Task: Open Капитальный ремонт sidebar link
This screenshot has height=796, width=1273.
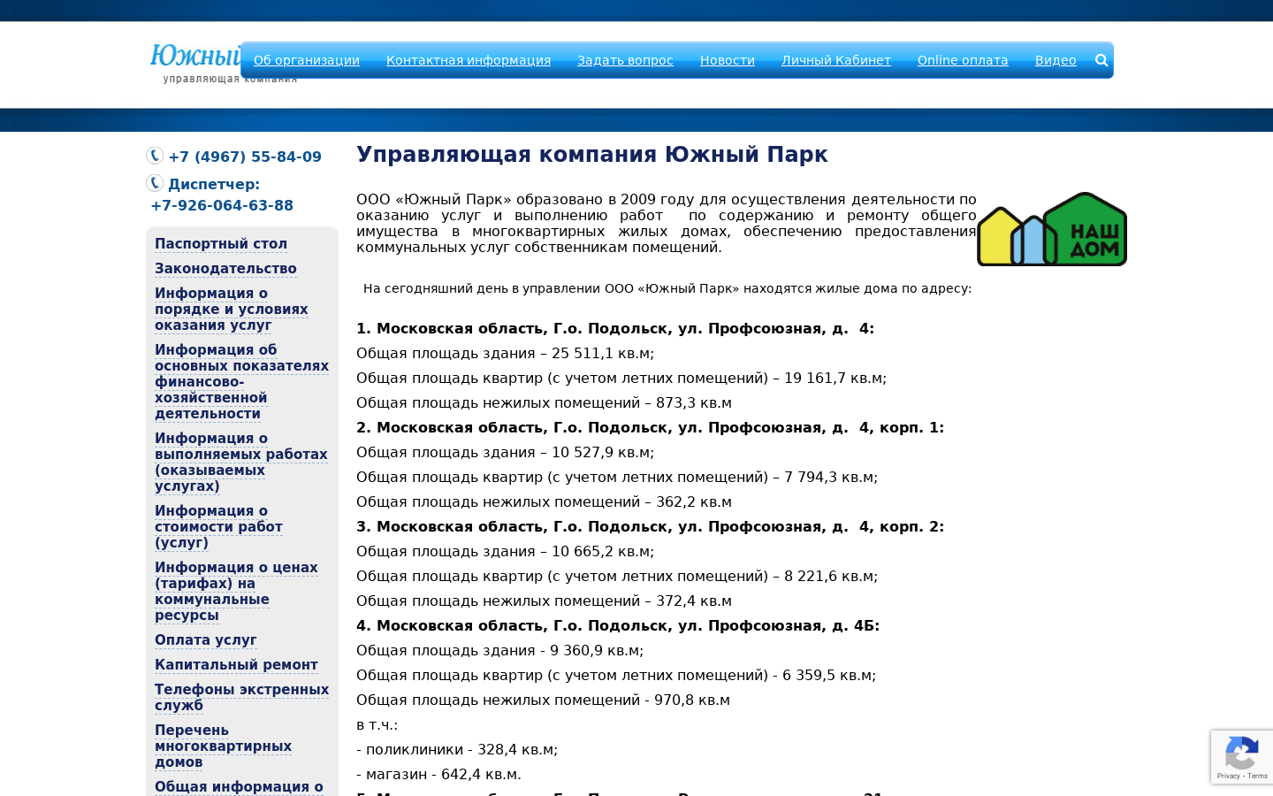Action: point(236,665)
